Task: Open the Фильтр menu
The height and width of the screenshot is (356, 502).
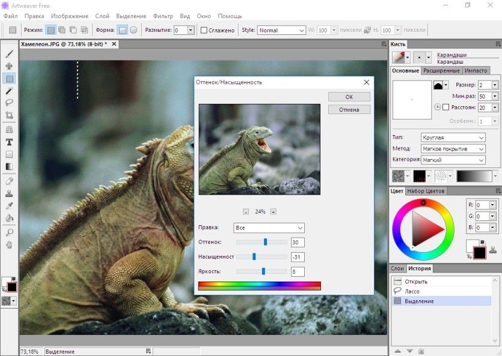Action: (163, 16)
